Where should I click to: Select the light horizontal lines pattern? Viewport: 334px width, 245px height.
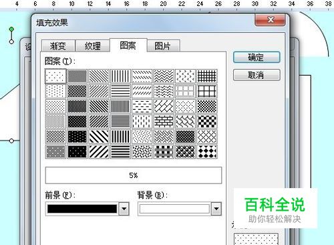click(x=120, y=91)
